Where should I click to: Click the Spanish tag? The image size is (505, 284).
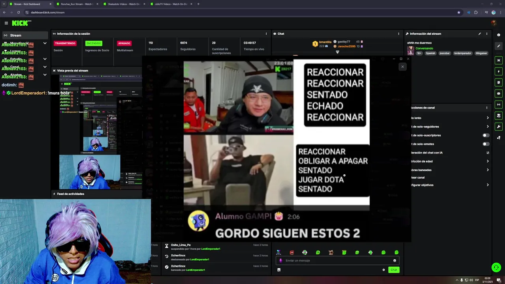[x=430, y=53]
